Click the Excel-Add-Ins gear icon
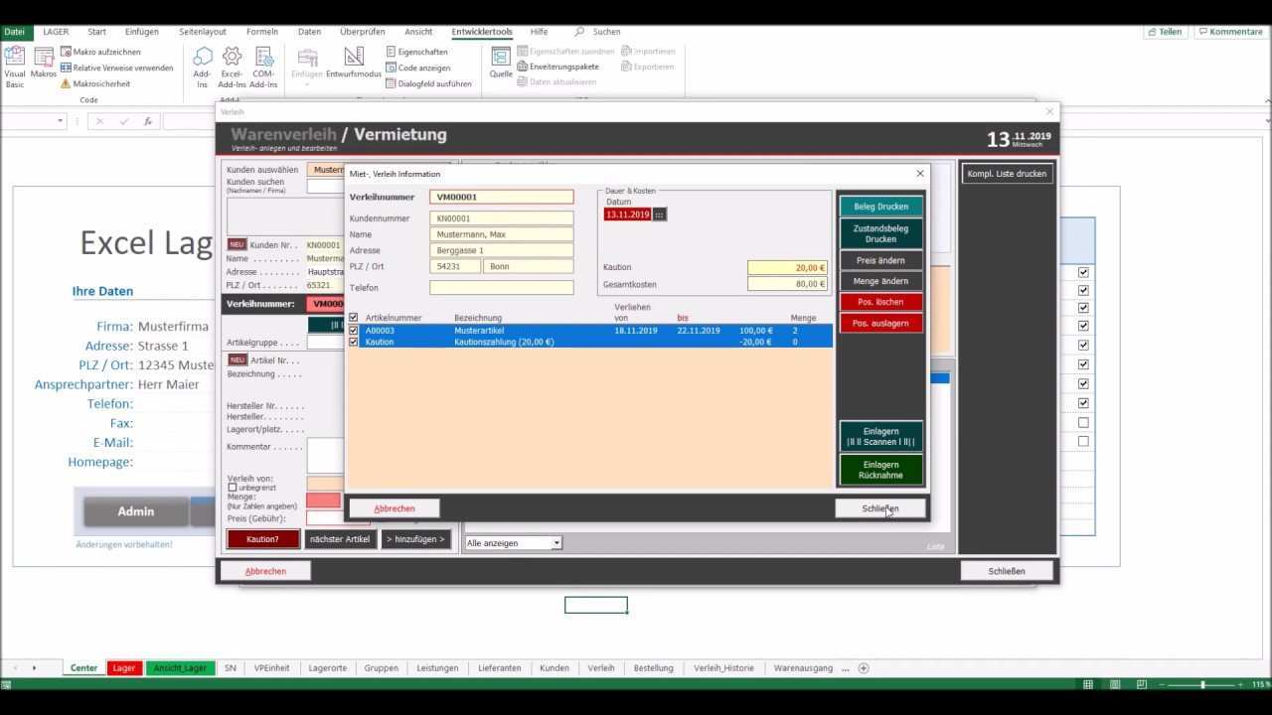 click(x=232, y=60)
